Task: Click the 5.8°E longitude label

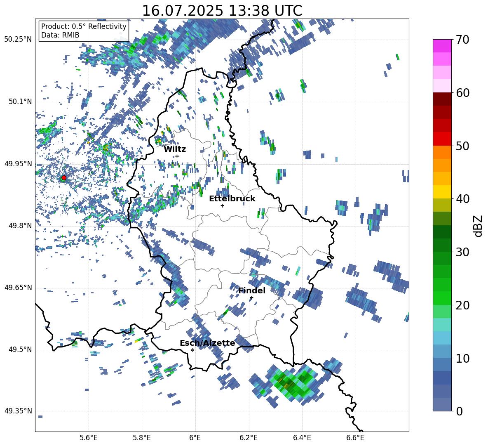Action: point(142,438)
